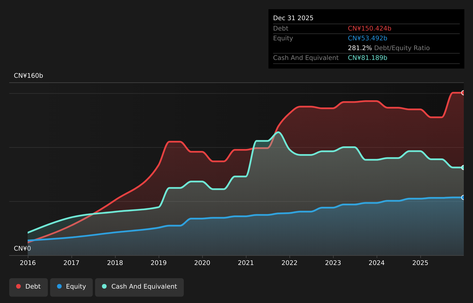Image resolution: width=473 pixels, height=303 pixels.
Task: Click the 281.2% Debt/Equity Ratio text
Action: coord(389,48)
